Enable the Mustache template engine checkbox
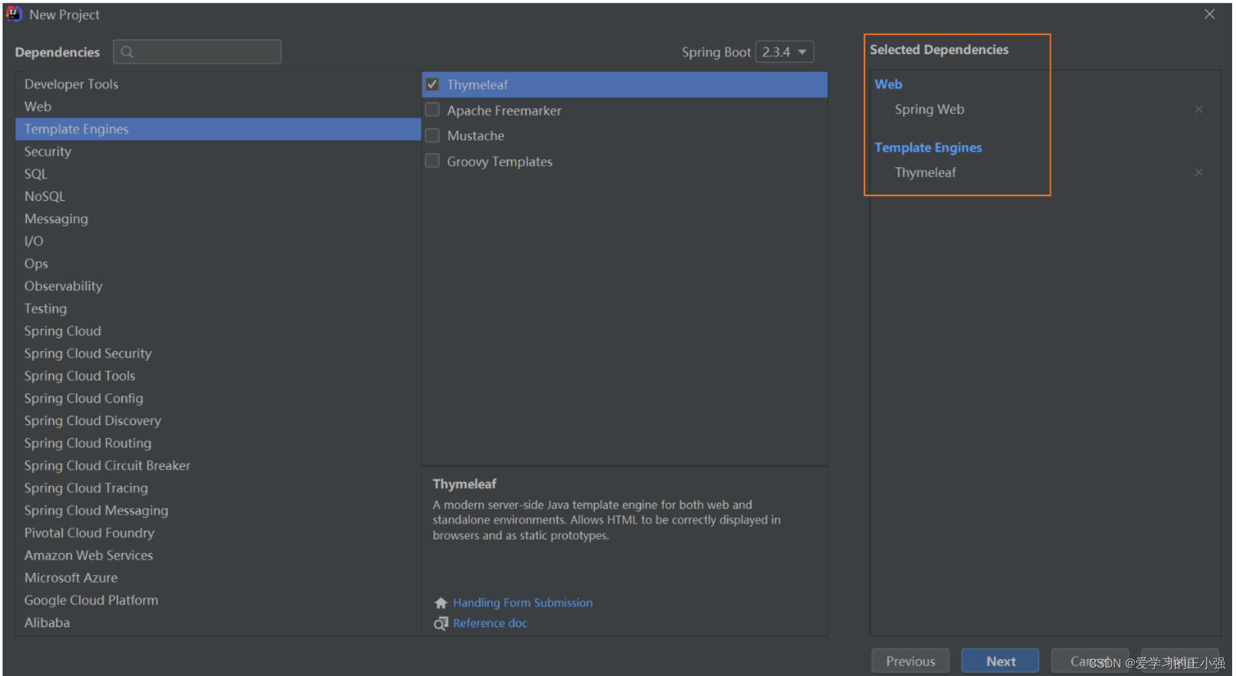 [x=432, y=135]
